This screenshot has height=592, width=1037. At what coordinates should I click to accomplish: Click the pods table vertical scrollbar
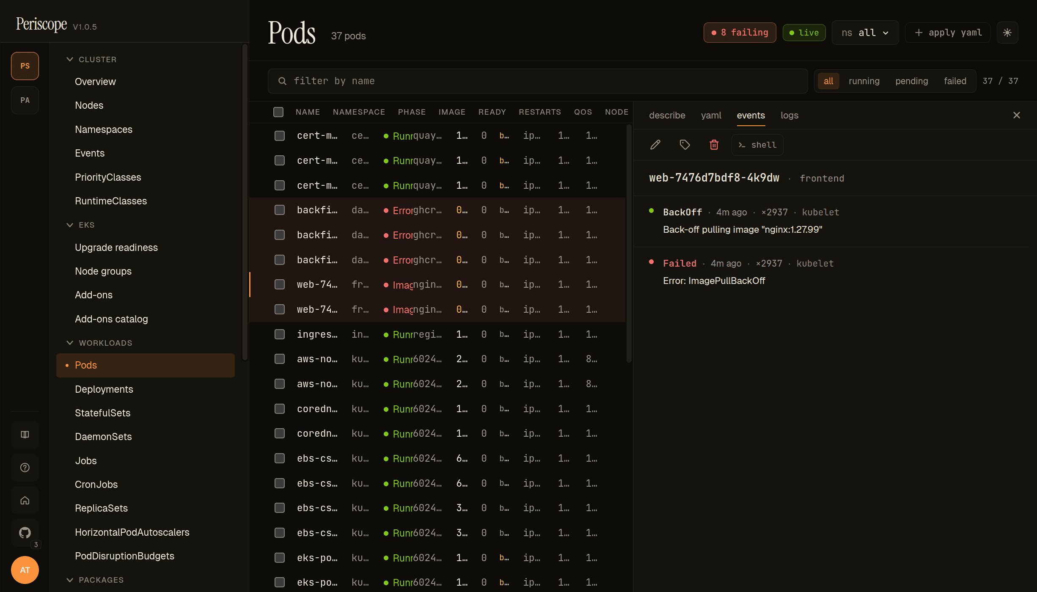(629, 243)
